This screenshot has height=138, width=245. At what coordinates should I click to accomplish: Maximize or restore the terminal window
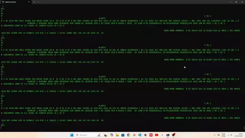236,2
